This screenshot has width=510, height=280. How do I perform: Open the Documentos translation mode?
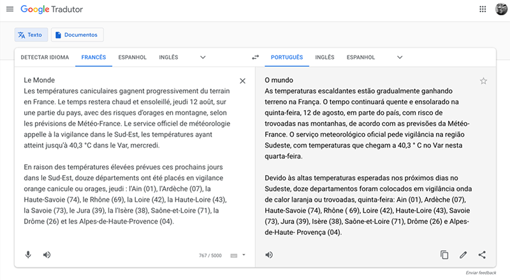pos(77,35)
